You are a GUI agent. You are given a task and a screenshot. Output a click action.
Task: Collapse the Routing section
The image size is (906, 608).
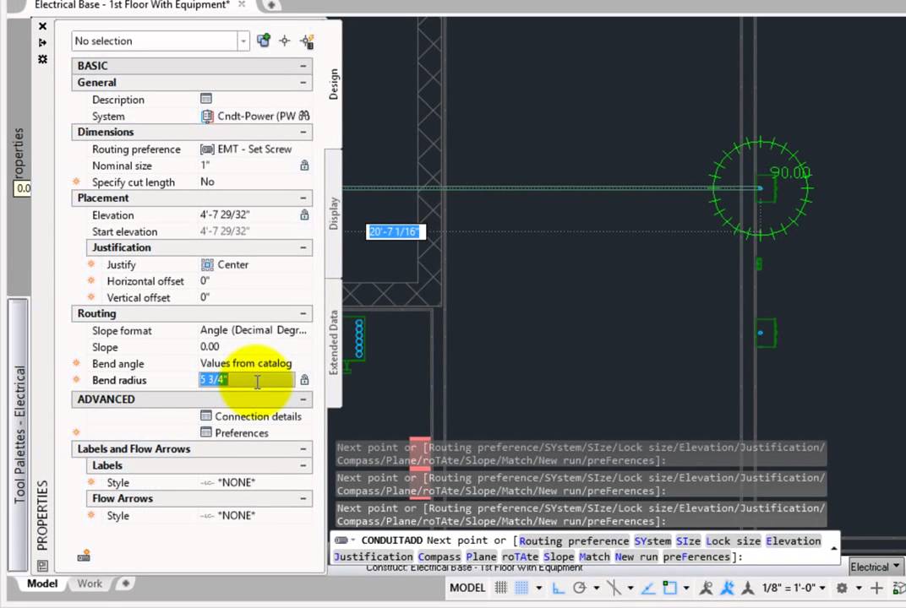(x=303, y=313)
